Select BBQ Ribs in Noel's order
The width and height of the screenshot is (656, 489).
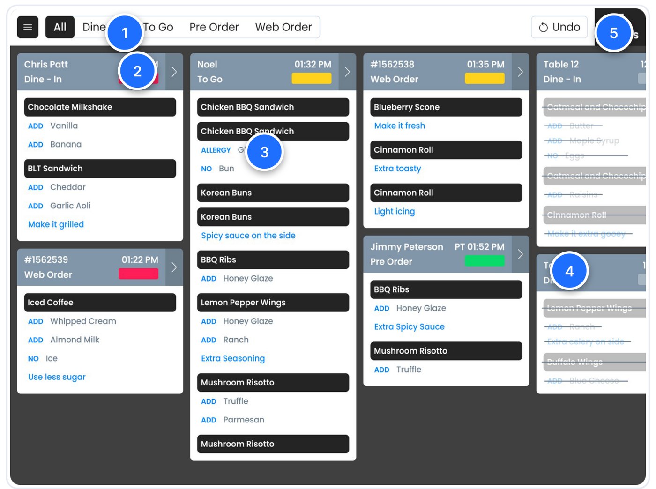tap(273, 259)
